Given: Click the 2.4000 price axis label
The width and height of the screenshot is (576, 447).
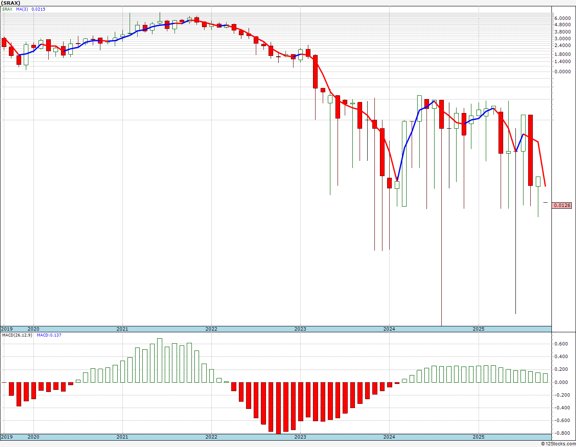Looking at the screenshot, I should [x=562, y=45].
